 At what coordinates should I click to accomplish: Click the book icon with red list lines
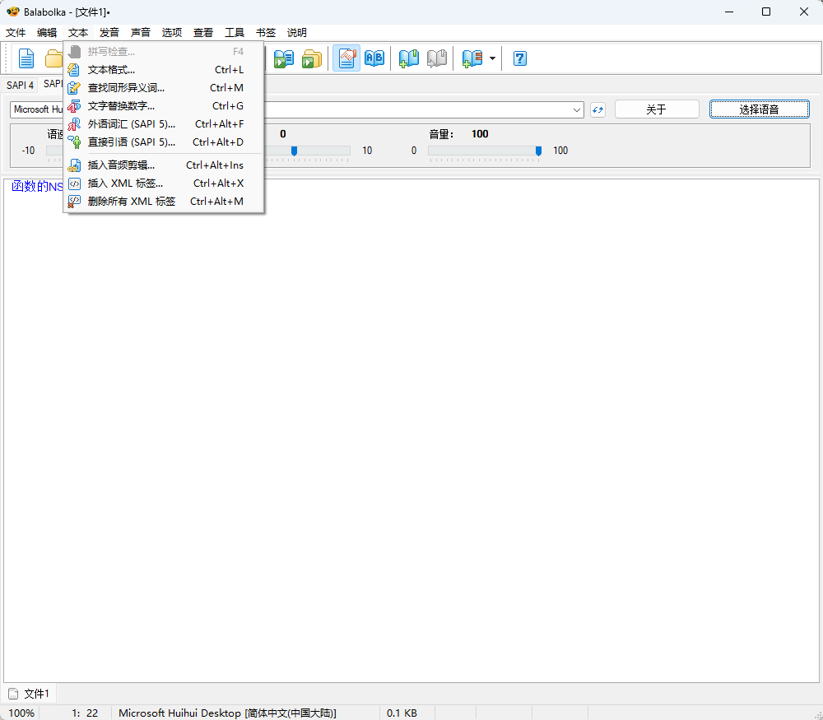tap(472, 58)
